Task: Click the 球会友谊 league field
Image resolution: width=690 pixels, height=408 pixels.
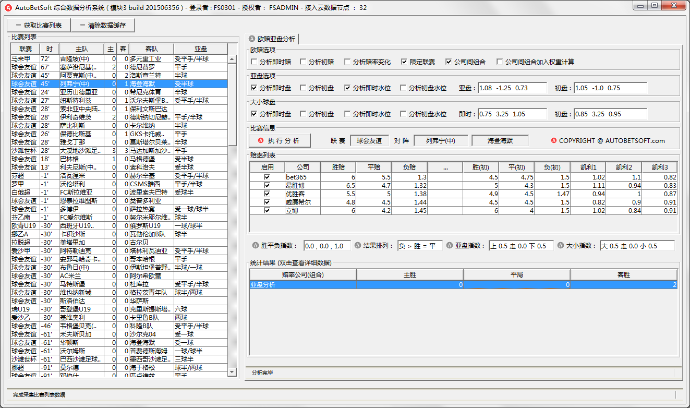Action: 369,140
